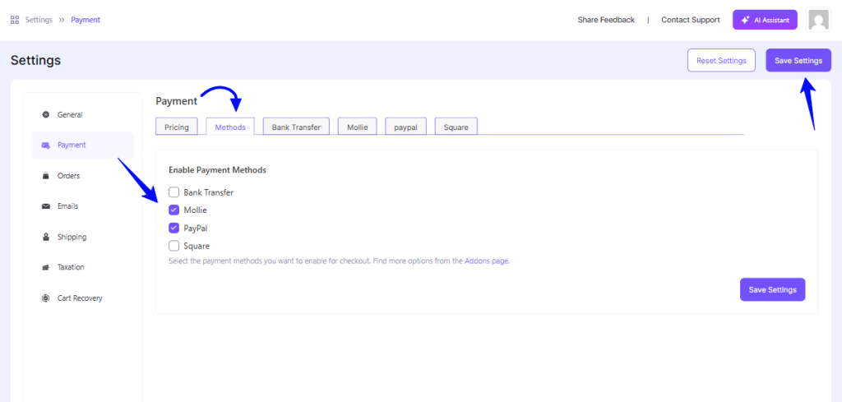The height and width of the screenshot is (402, 842).
Task: Enable the Bank Transfer checkbox
Action: [x=174, y=192]
